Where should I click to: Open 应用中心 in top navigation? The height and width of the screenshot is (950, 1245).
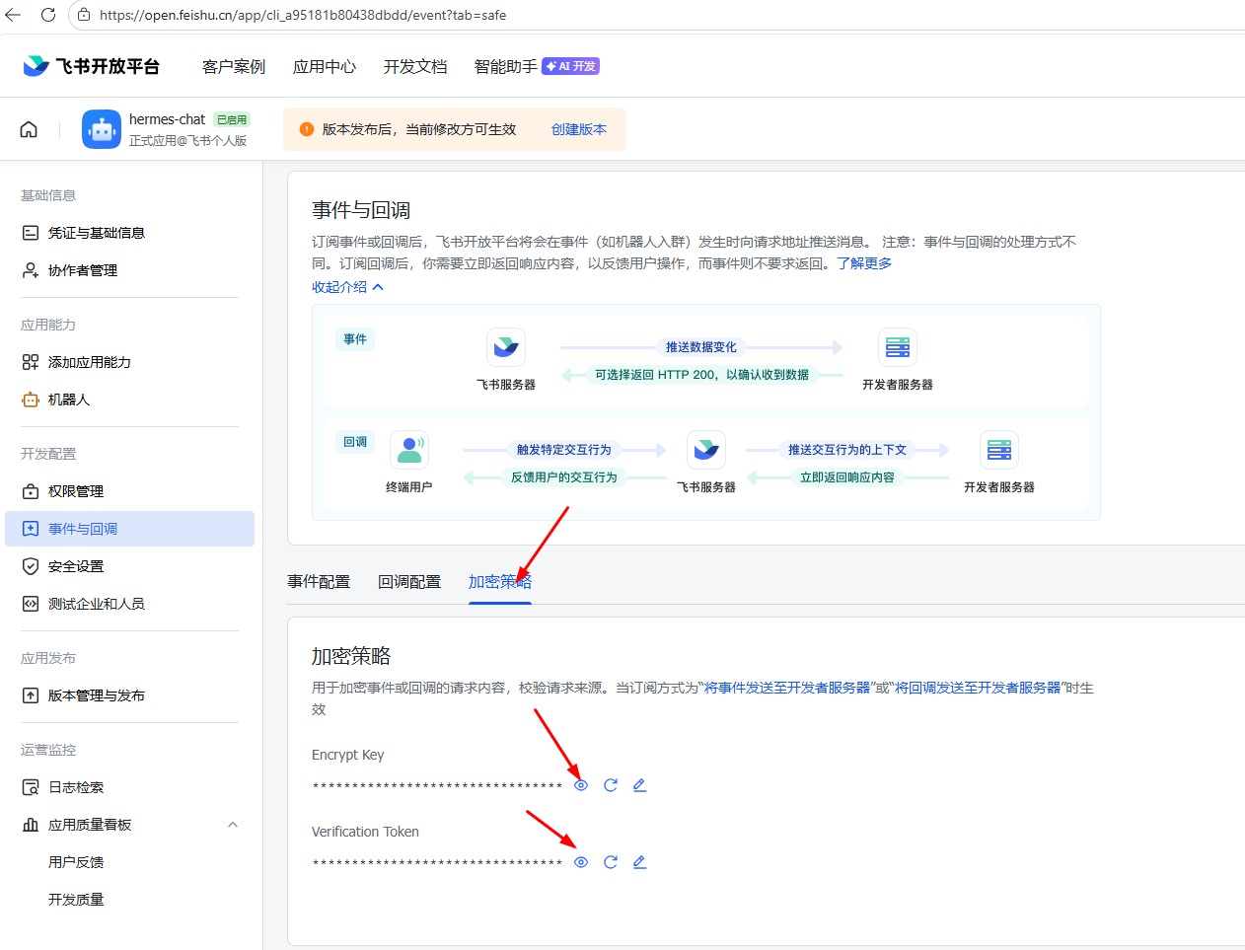tap(325, 66)
